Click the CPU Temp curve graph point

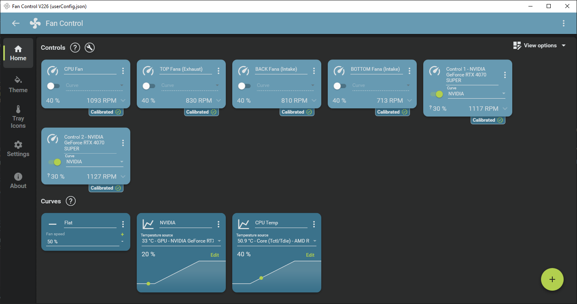pyautogui.click(x=261, y=278)
